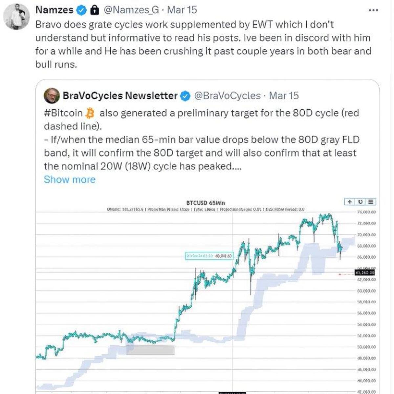The width and height of the screenshot is (394, 394).
Task: Click the Namzes profile avatar
Action: click(x=16, y=17)
